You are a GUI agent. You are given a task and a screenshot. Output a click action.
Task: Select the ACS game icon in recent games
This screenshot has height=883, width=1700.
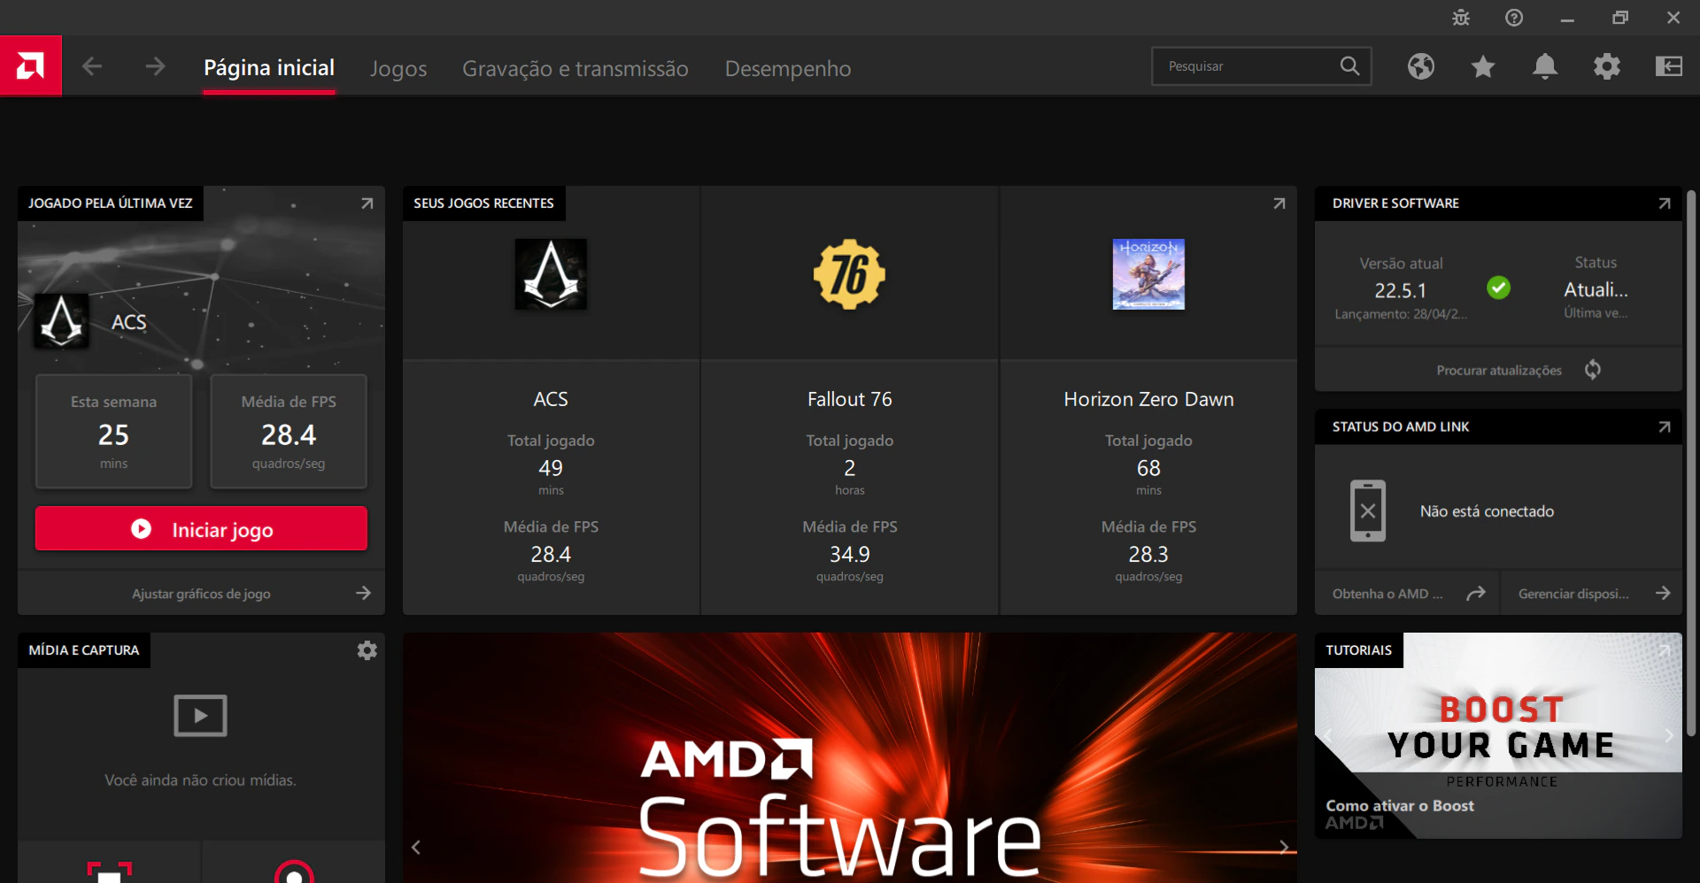551,274
